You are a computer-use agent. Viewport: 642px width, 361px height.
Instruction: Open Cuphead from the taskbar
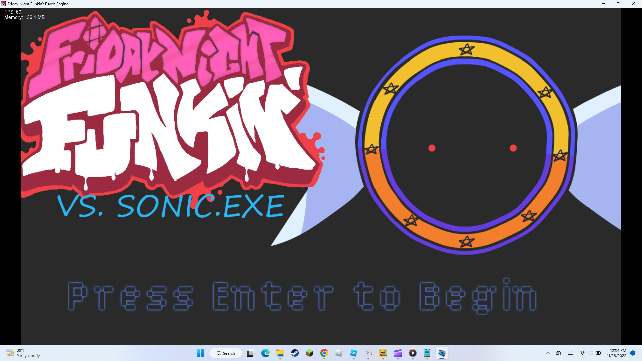point(383,353)
